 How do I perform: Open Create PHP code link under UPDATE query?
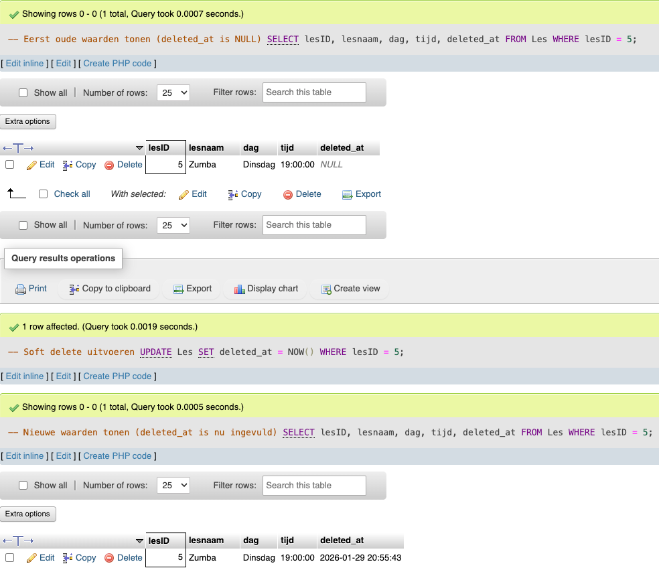click(117, 376)
